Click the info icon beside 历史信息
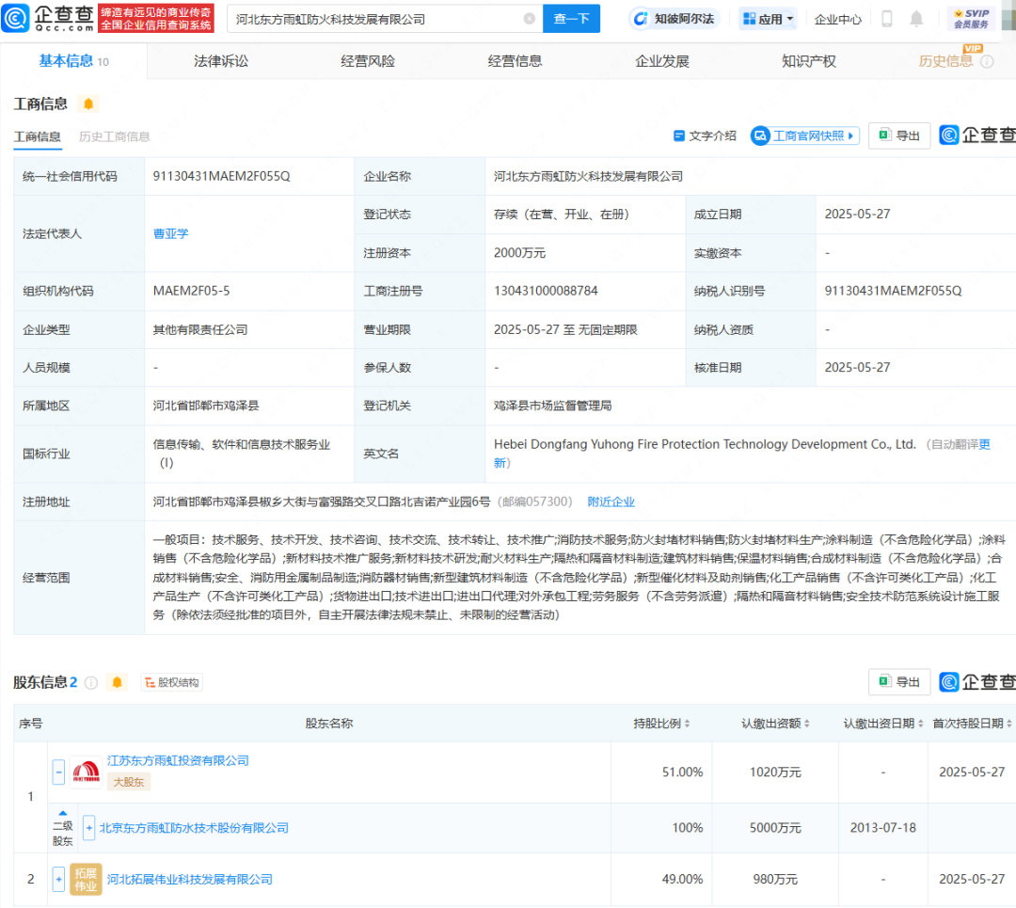 pyautogui.click(x=987, y=61)
